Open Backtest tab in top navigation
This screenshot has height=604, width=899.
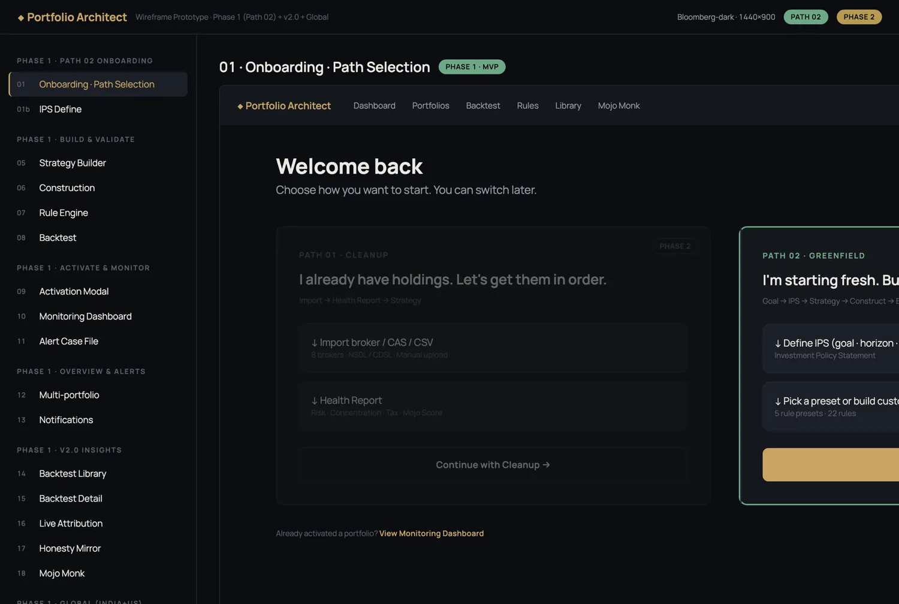(x=483, y=105)
